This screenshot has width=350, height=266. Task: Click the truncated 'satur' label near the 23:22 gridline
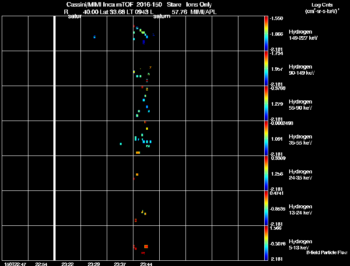pos(74,17)
